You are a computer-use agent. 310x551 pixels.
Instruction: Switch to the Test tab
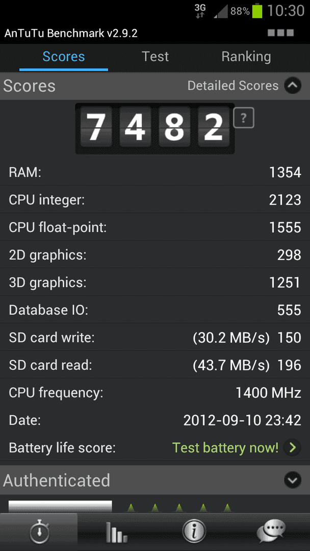click(155, 57)
